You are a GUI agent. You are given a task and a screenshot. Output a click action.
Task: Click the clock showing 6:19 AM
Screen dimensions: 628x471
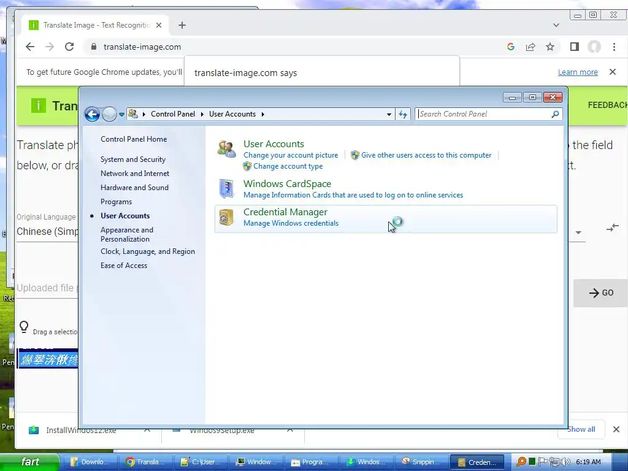(x=588, y=462)
